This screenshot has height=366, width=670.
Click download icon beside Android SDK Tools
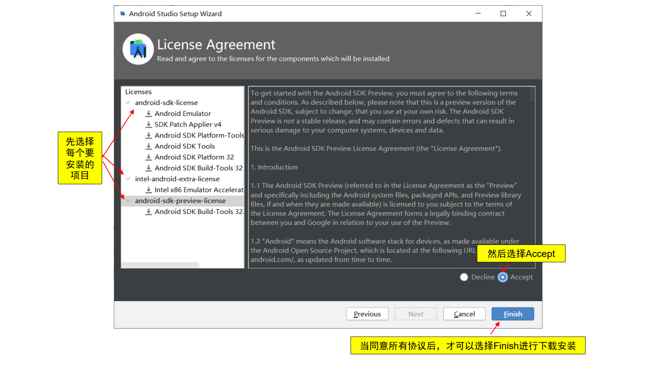(149, 146)
